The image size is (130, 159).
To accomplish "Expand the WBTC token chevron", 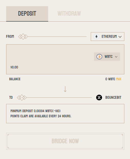I will point(116,57).
